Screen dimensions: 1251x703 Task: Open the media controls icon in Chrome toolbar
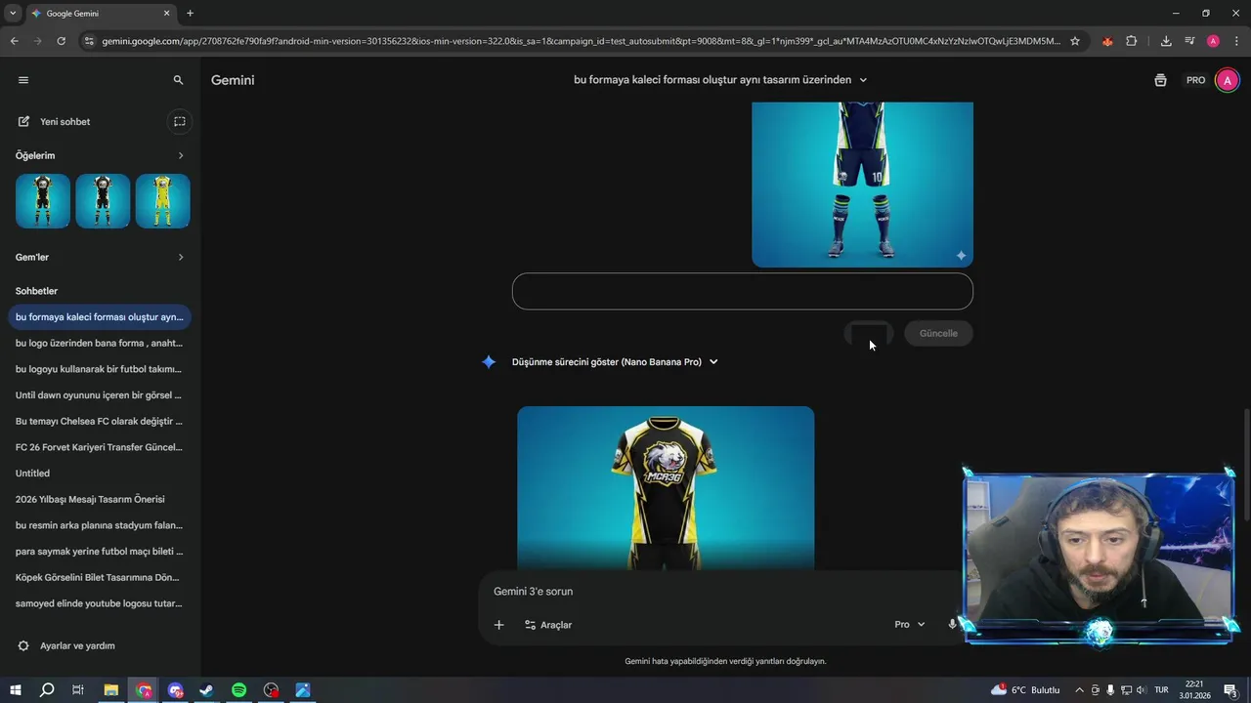pyautogui.click(x=1189, y=41)
